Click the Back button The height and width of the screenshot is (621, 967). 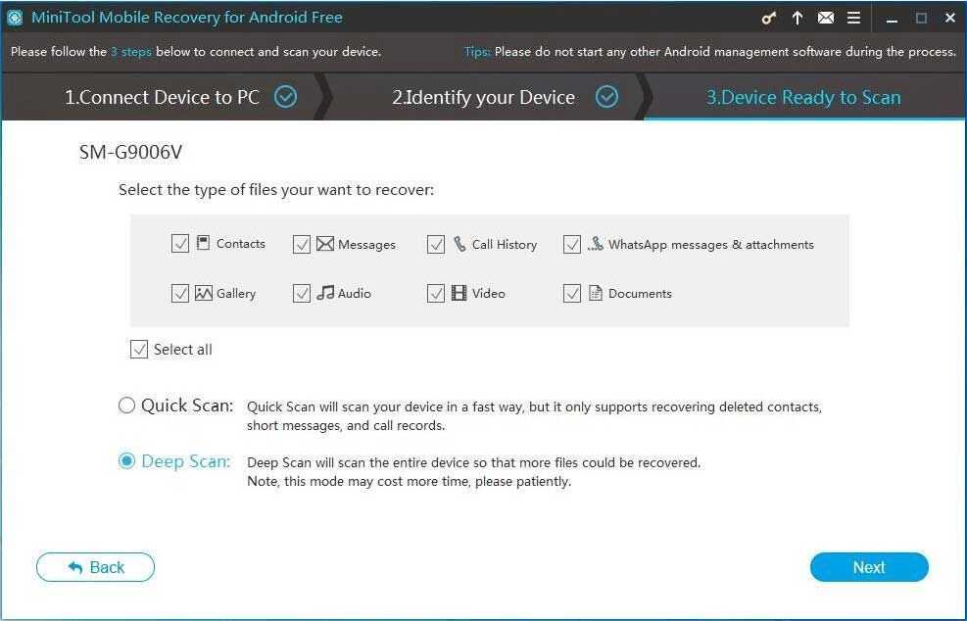point(95,567)
